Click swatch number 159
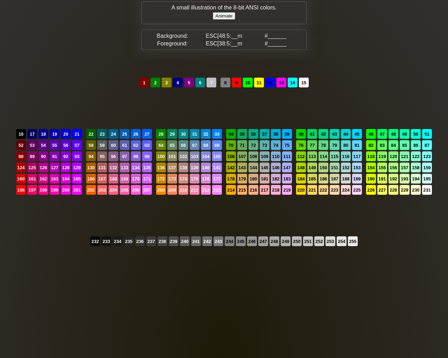 pos(427,167)
